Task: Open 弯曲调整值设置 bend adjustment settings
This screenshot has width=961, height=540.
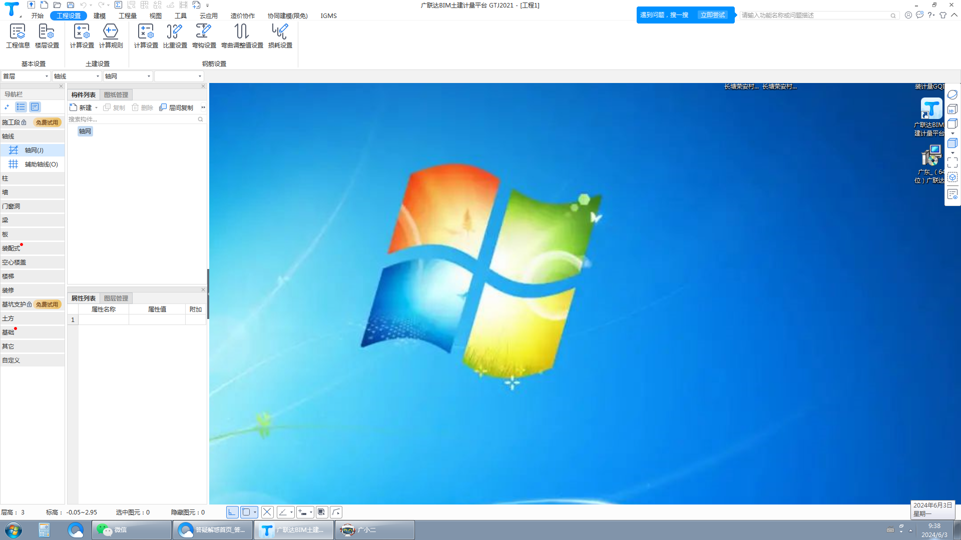Action: pos(242,36)
